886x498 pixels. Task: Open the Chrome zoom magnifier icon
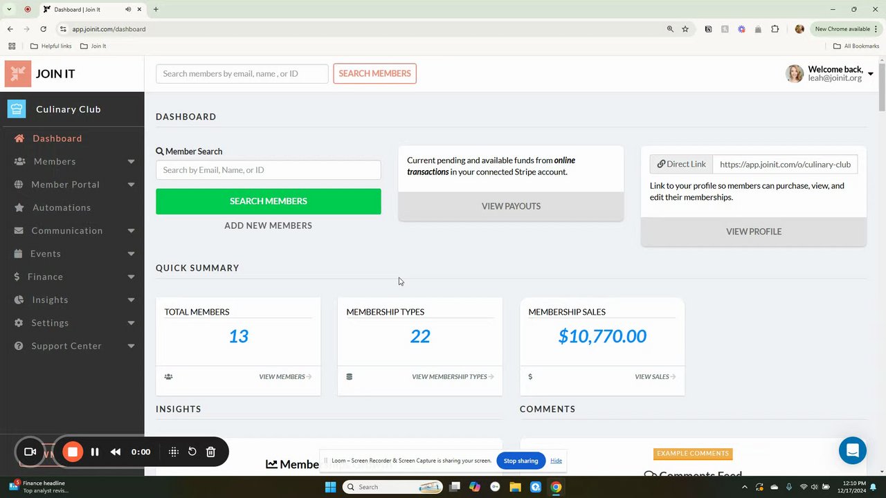tap(670, 29)
